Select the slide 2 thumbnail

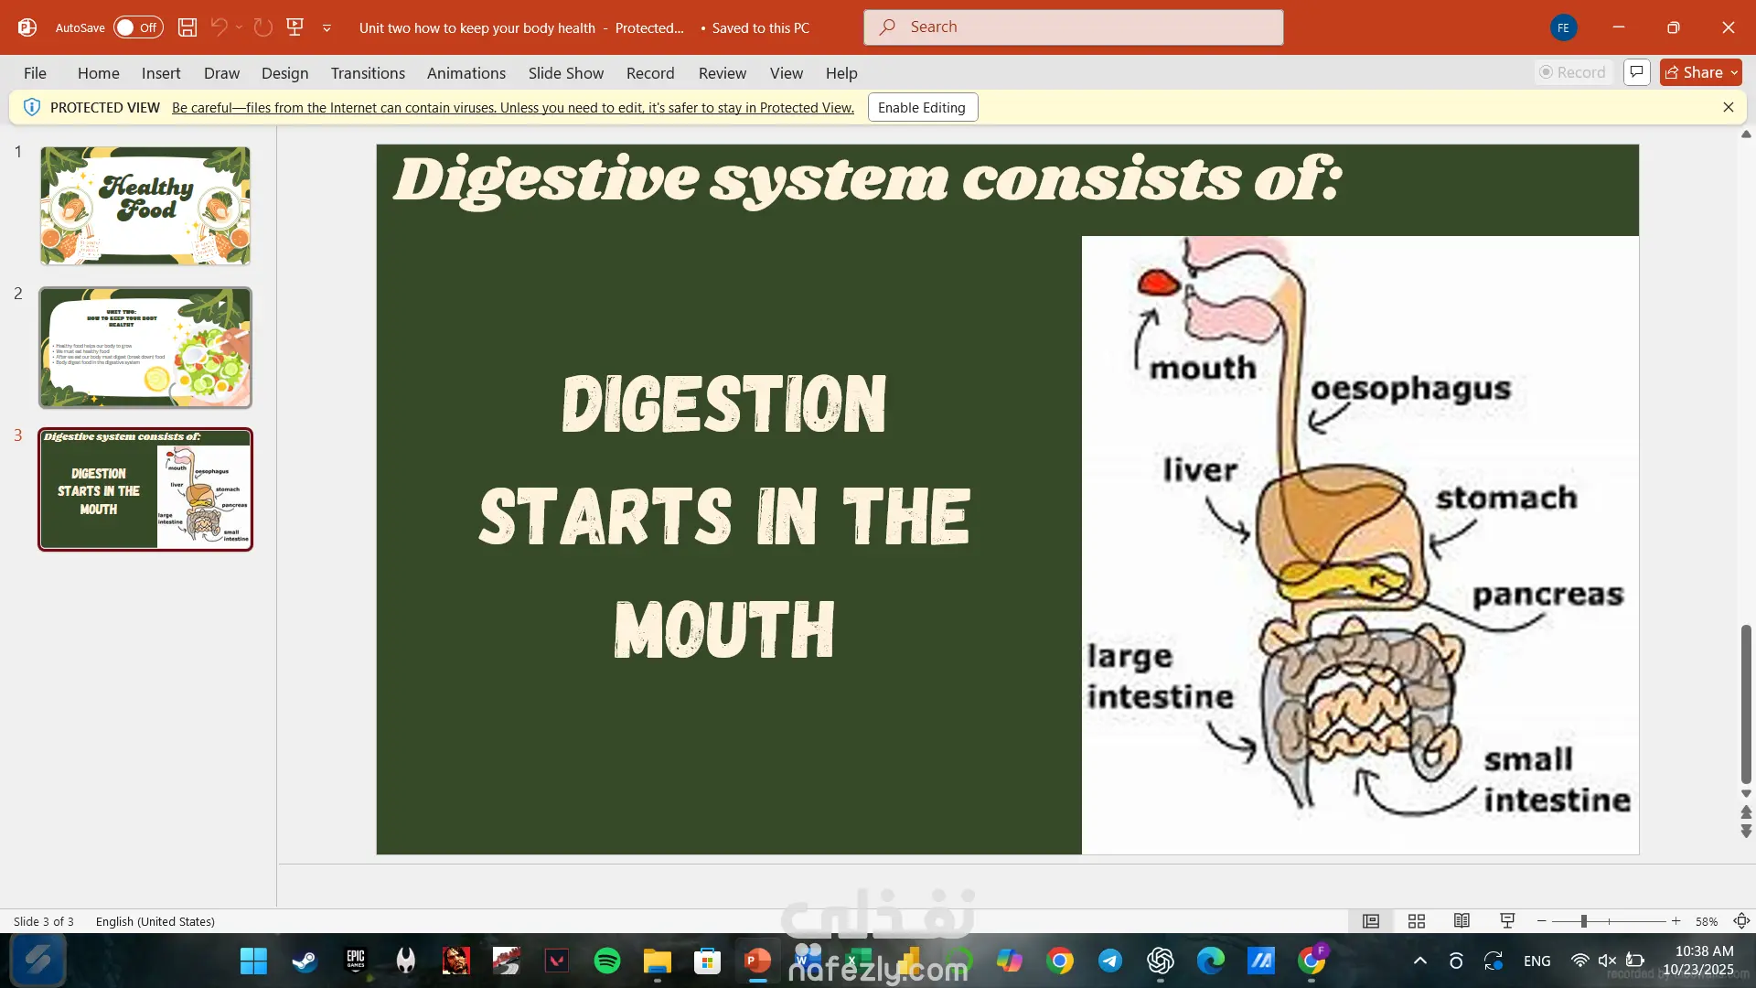tap(145, 348)
